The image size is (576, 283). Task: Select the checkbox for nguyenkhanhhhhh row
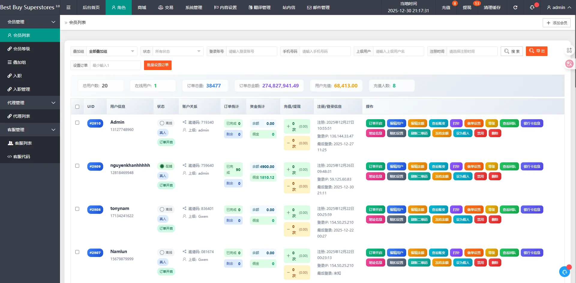tap(77, 166)
